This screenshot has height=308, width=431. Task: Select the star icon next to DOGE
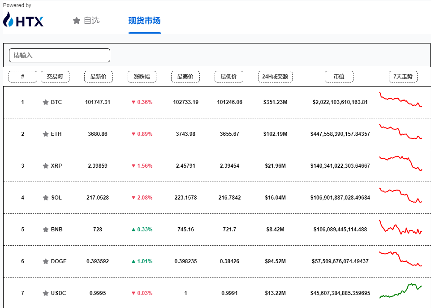coord(45,261)
